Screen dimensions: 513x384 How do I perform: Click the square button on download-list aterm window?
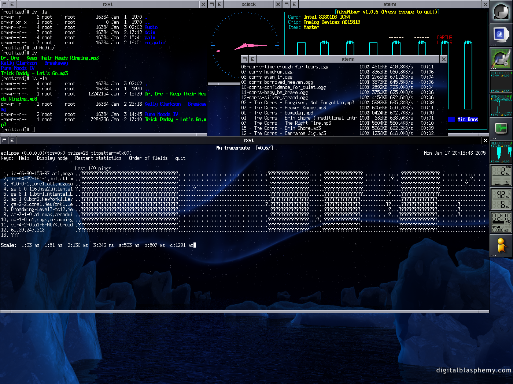pyautogui.click(x=244, y=59)
